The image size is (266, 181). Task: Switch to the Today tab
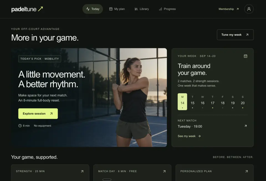(93, 9)
